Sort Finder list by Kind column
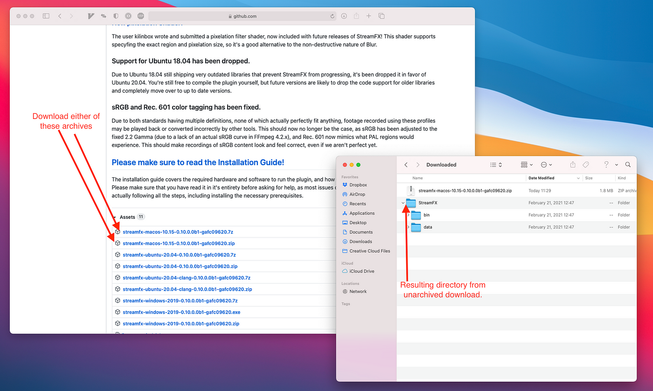 point(621,178)
